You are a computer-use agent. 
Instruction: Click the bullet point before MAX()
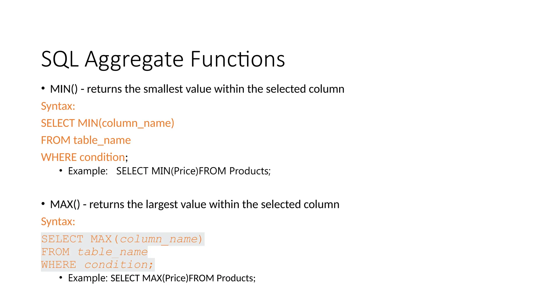pos(43,204)
